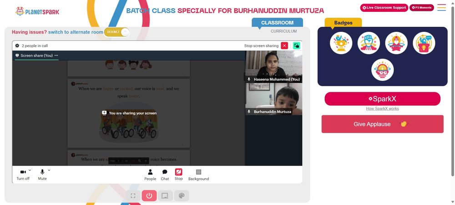Viewport: 455px width, 205px height.
Task: Award the podium speaker badge
Action: pyautogui.click(x=424, y=43)
